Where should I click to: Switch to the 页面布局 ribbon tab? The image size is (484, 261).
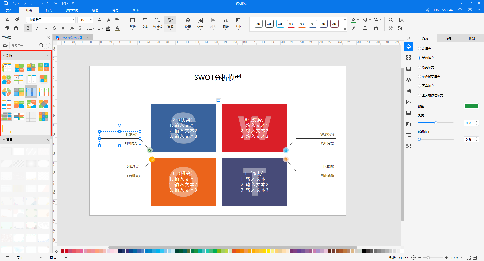pos(72,10)
